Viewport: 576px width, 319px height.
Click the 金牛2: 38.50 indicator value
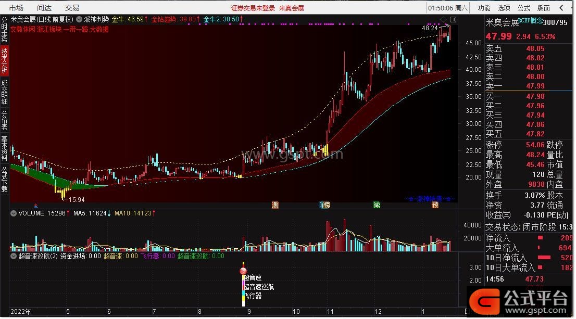pos(223,19)
